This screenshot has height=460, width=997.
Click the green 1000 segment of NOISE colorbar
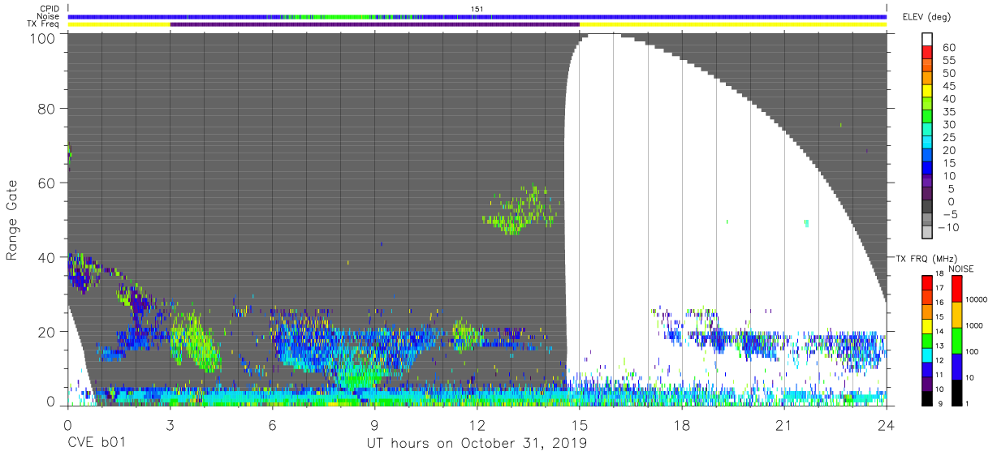pos(956,339)
